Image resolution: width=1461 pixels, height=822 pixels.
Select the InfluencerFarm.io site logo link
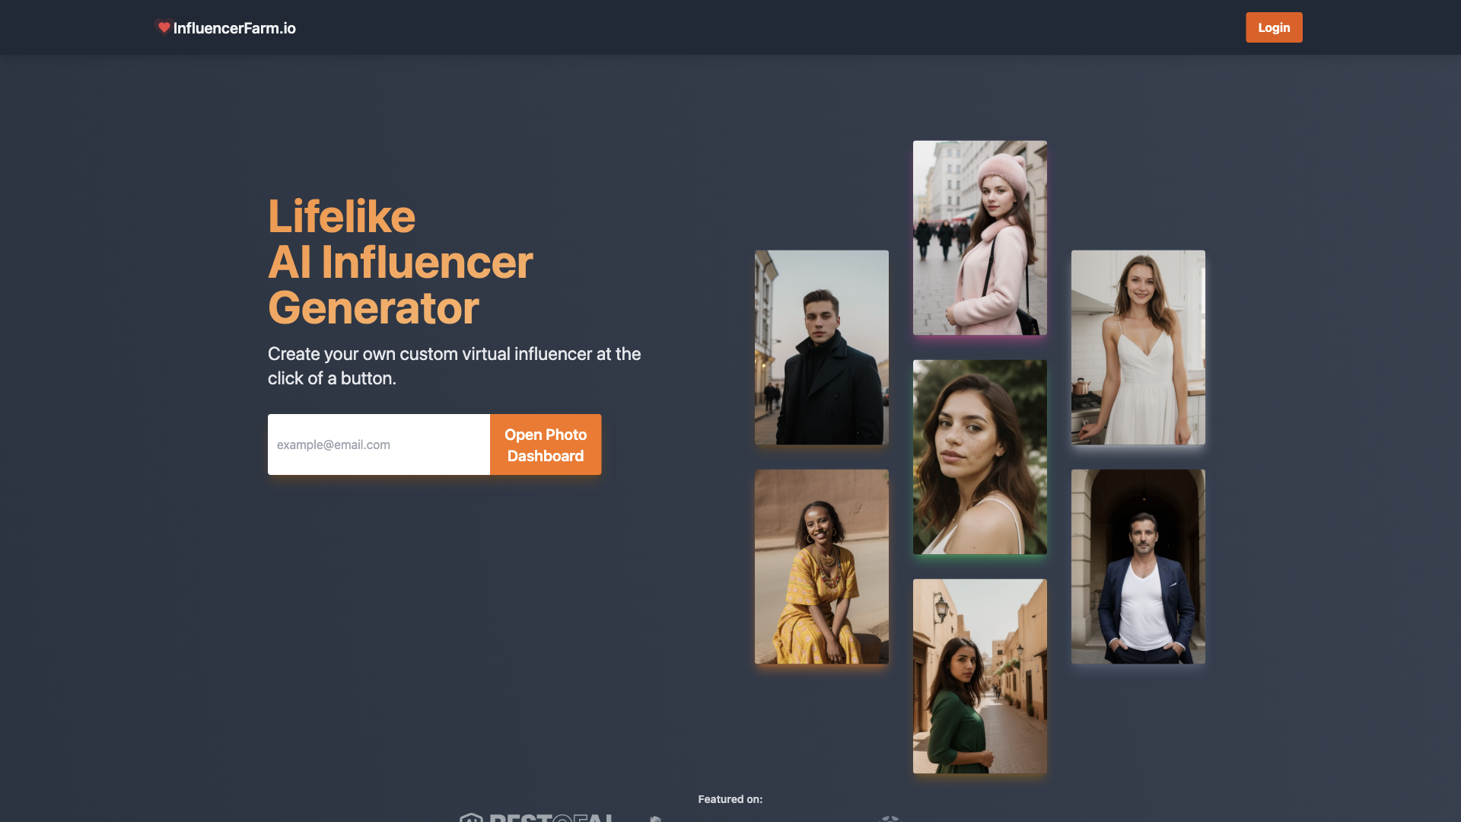(226, 27)
